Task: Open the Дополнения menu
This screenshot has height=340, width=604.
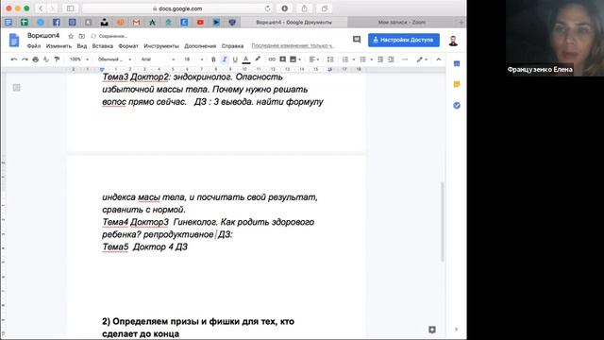Action: pyautogui.click(x=200, y=46)
